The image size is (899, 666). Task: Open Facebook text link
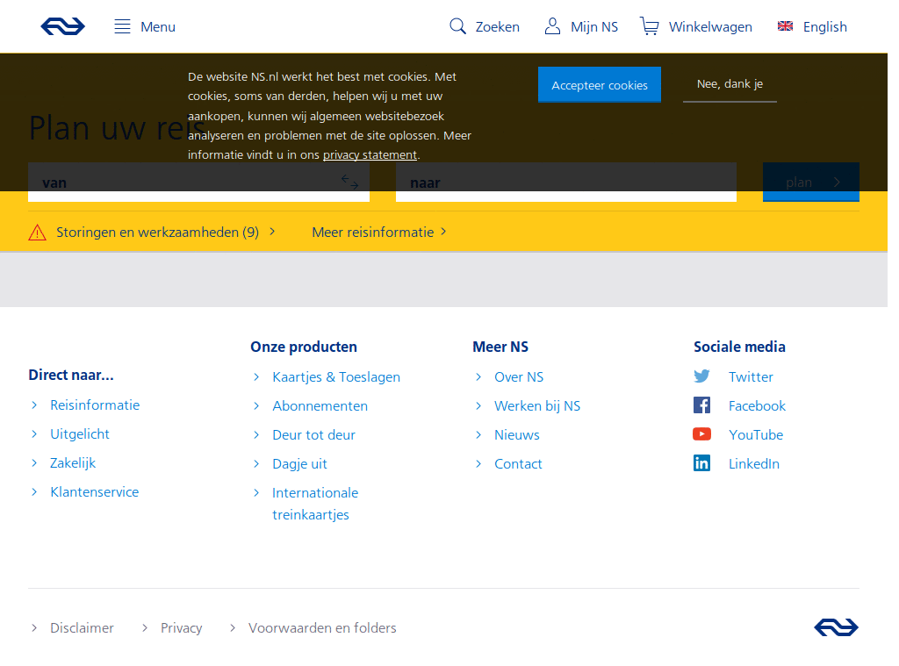tap(757, 405)
